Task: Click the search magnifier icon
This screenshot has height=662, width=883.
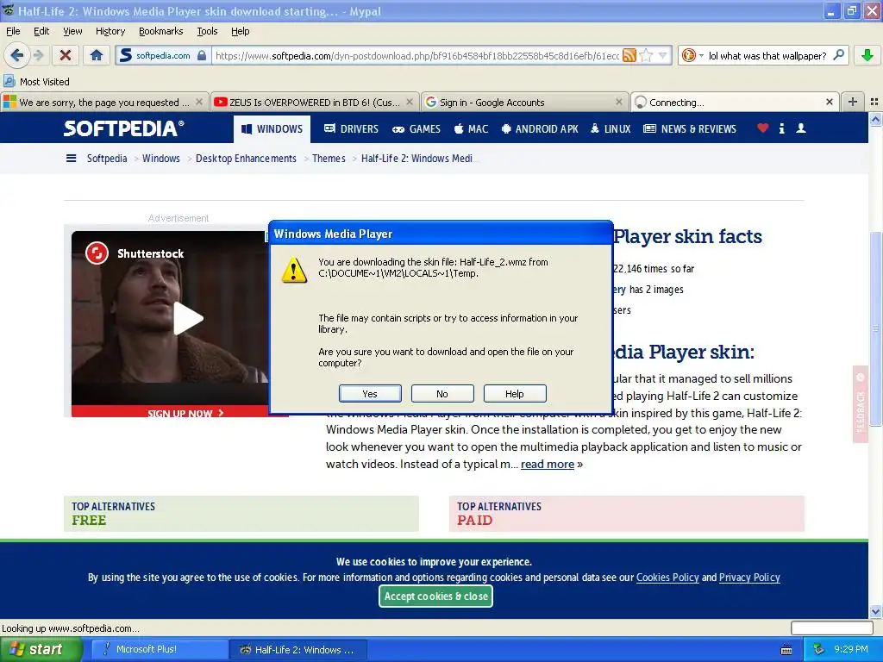Action: [838, 55]
